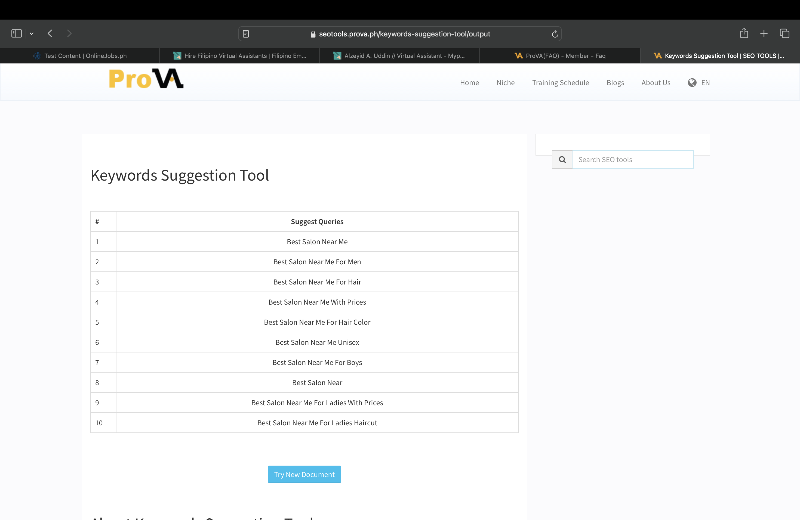
Task: Click the address bar URL
Action: click(x=404, y=34)
